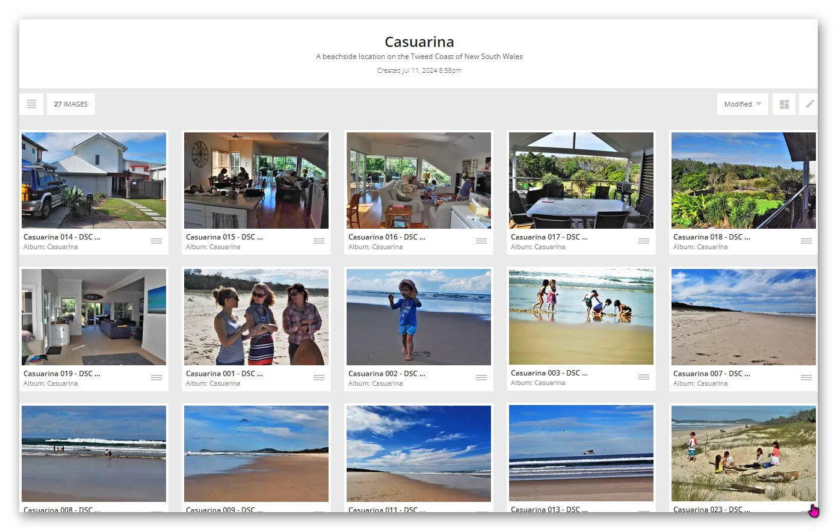Open menu handle for Casuarina 016
The width and height of the screenshot is (837, 532).
click(481, 241)
